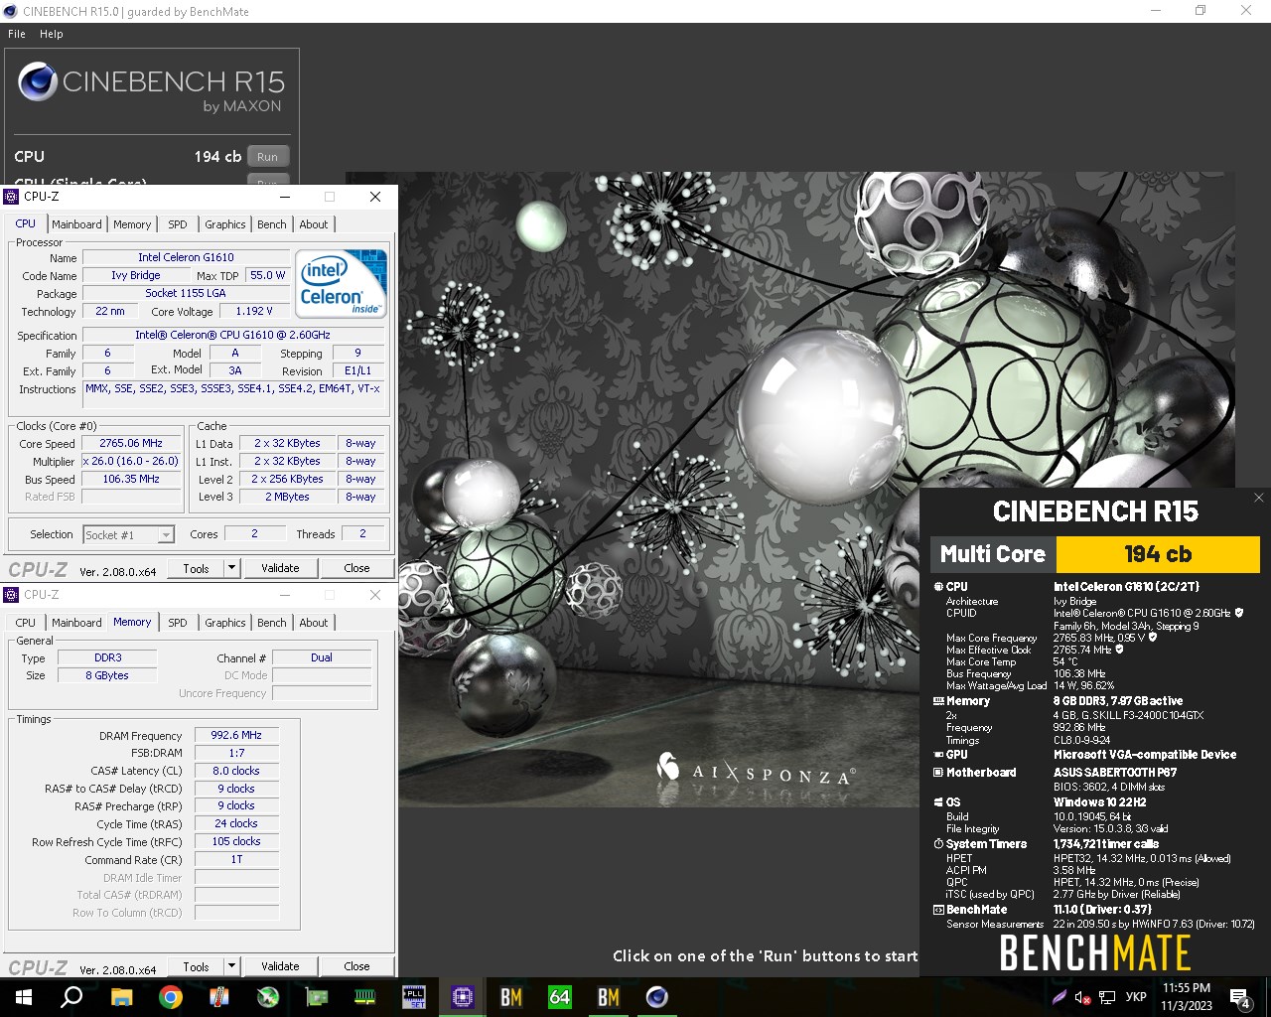This screenshot has width=1271, height=1017.
Task: Select SPD tab in top CPU-Z window
Action: click(x=178, y=224)
